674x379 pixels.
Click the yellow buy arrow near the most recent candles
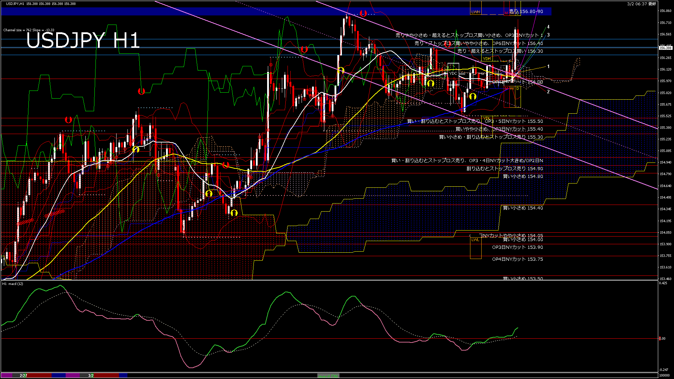(x=473, y=97)
